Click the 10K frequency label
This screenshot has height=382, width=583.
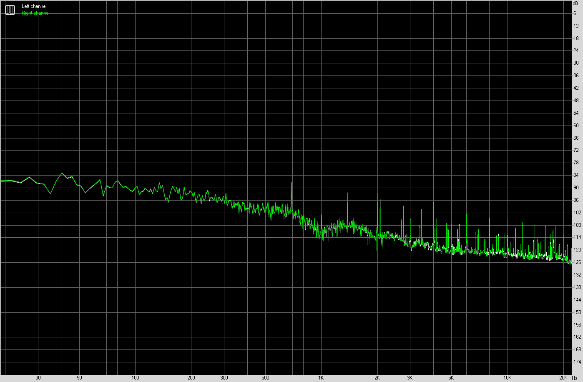[x=507, y=378]
